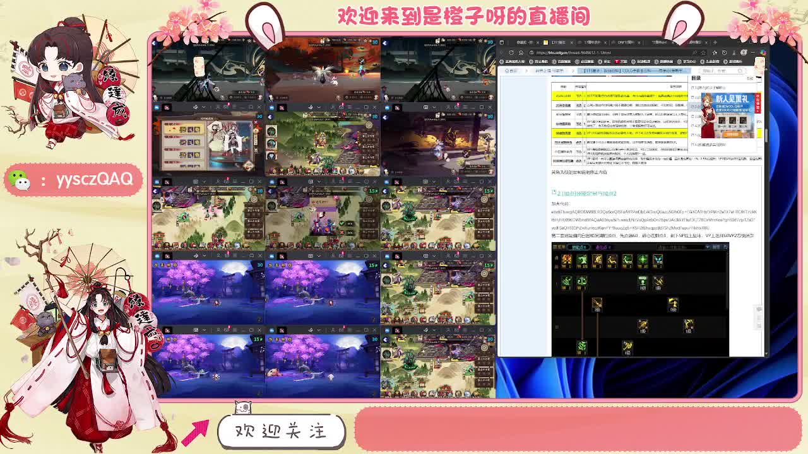The width and height of the screenshot is (808, 454).
Task: Click back arrow in green battle-map game
Action: click(270, 117)
